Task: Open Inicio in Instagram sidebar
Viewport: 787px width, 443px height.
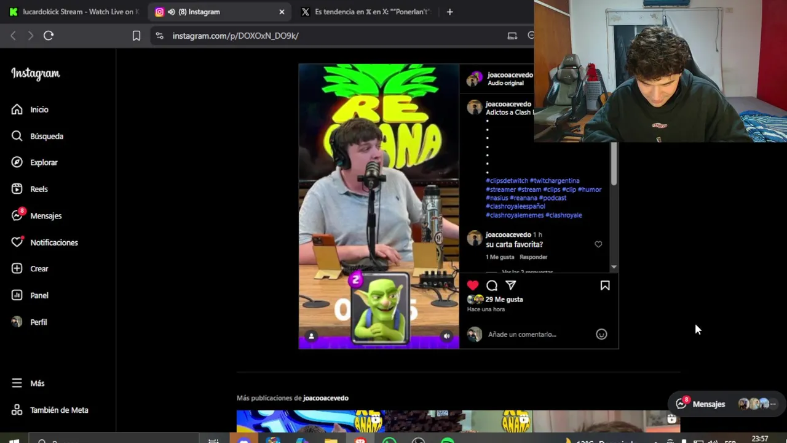Action: [x=30, y=110]
